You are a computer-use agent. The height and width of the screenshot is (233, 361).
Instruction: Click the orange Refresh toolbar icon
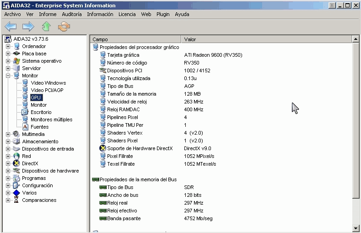pos(64,27)
